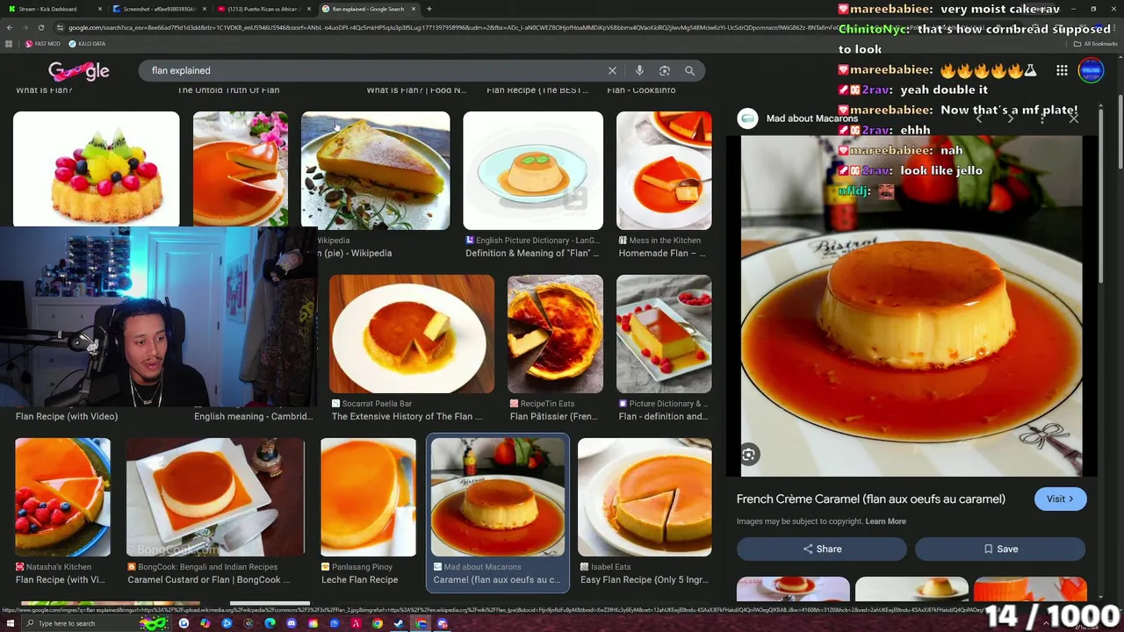Image resolution: width=1124 pixels, height=632 pixels.
Task: Open The Extensive History of The Flan link
Action: tap(407, 417)
